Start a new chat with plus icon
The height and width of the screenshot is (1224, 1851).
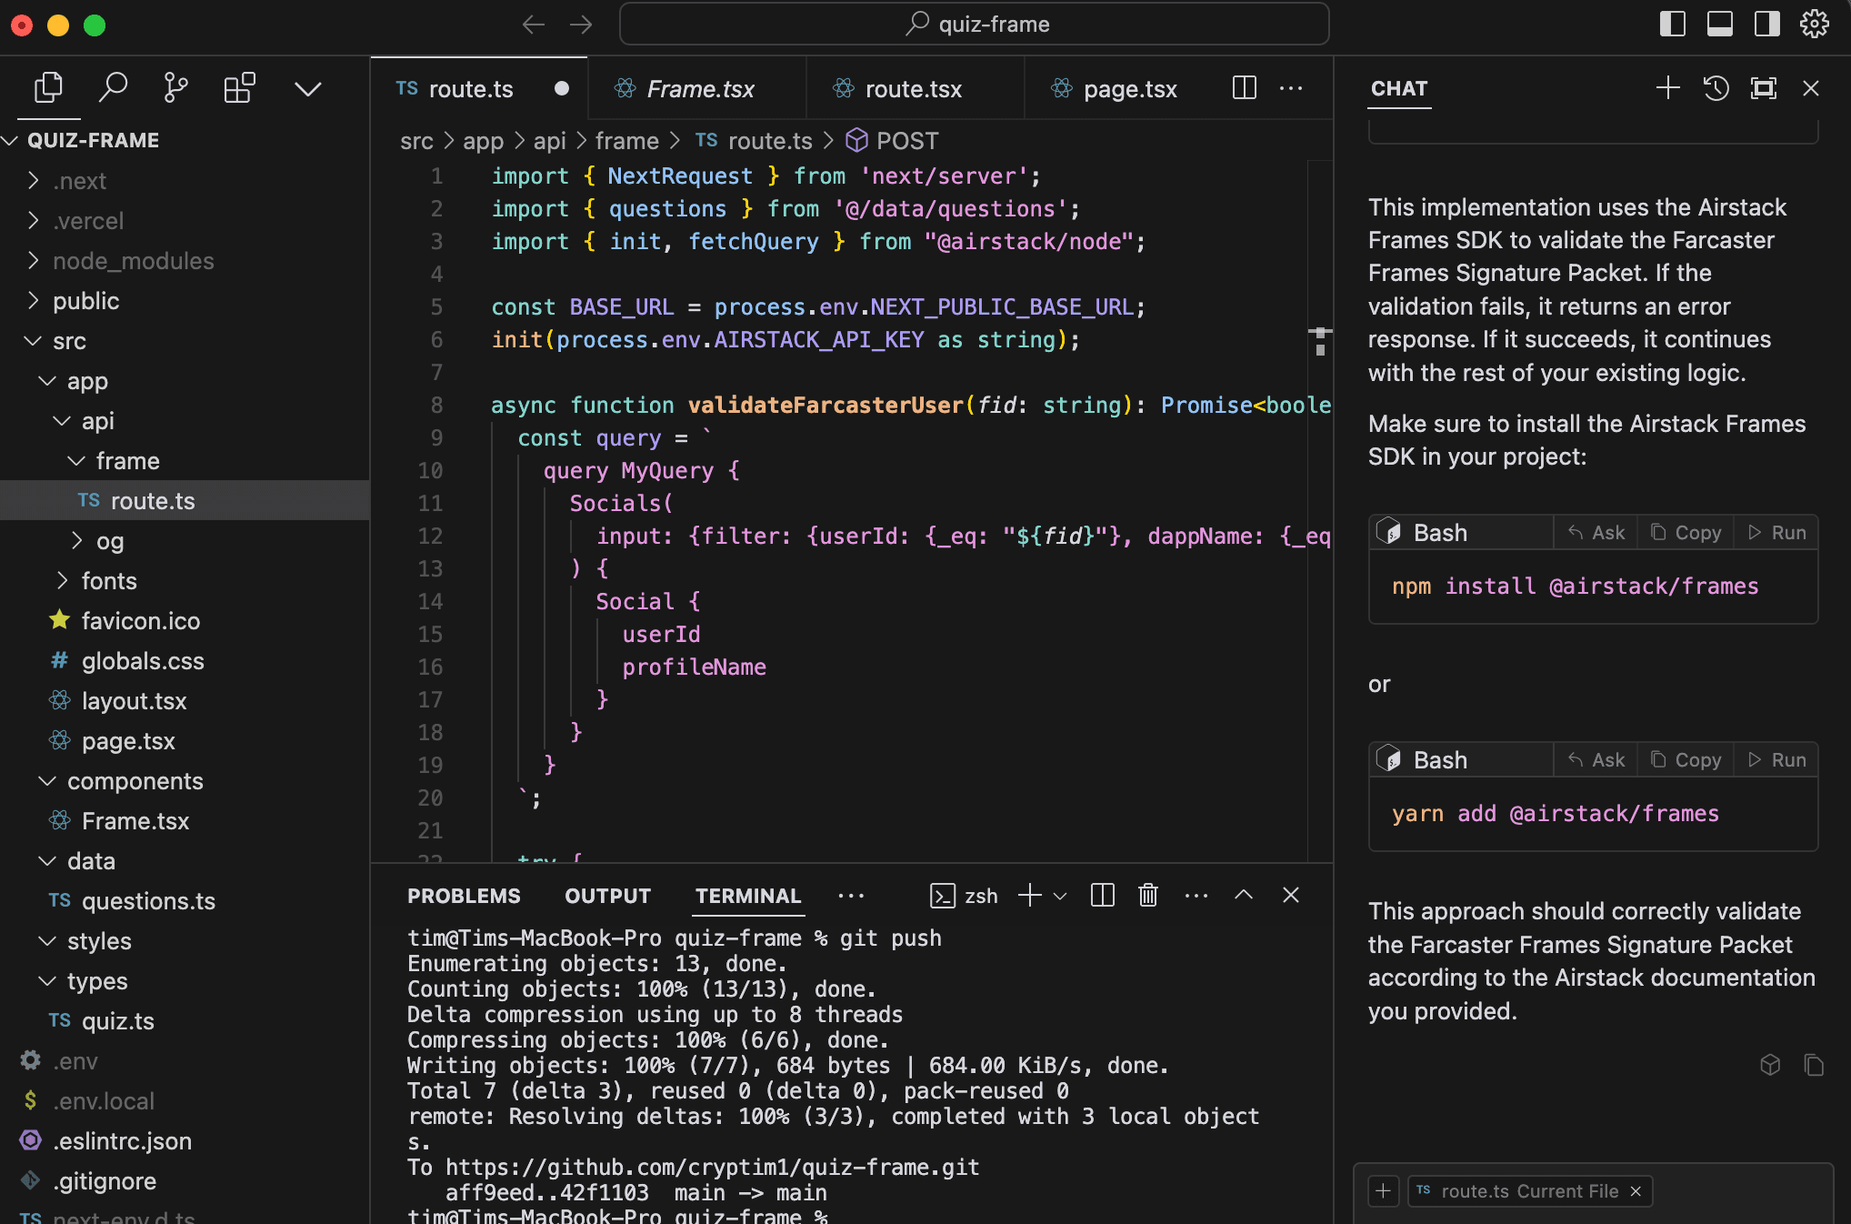pos(1667,88)
